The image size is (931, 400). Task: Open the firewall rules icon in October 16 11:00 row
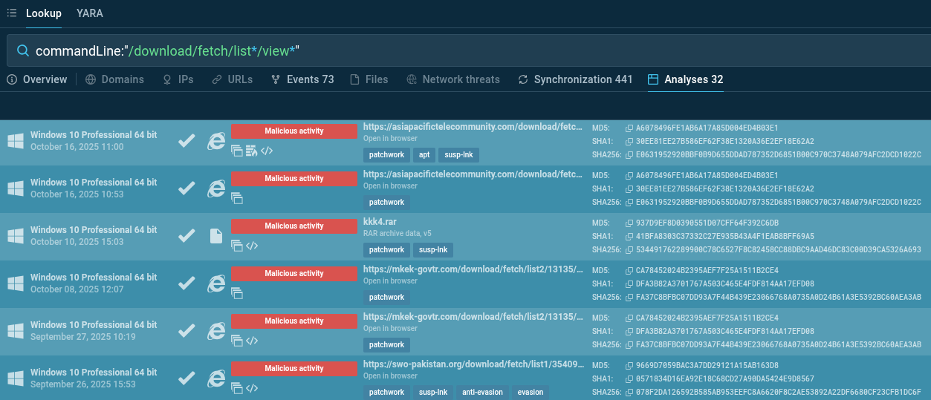252,151
